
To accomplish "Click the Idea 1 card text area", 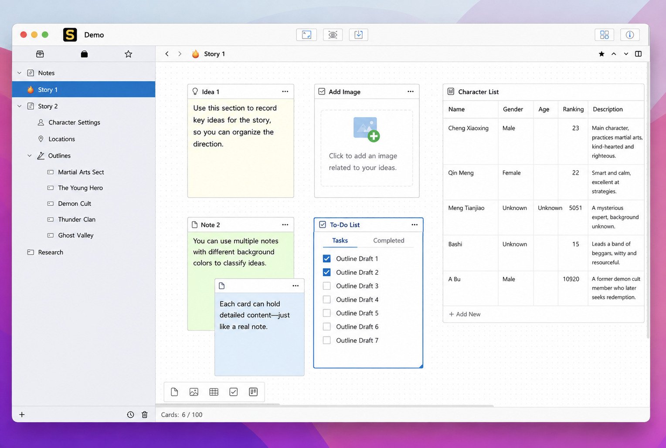I will point(241,148).
